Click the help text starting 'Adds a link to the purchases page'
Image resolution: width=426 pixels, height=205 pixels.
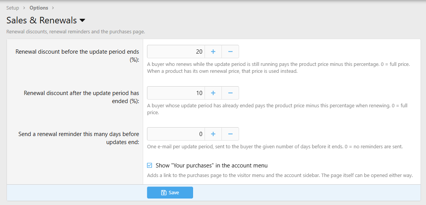pos(280,175)
